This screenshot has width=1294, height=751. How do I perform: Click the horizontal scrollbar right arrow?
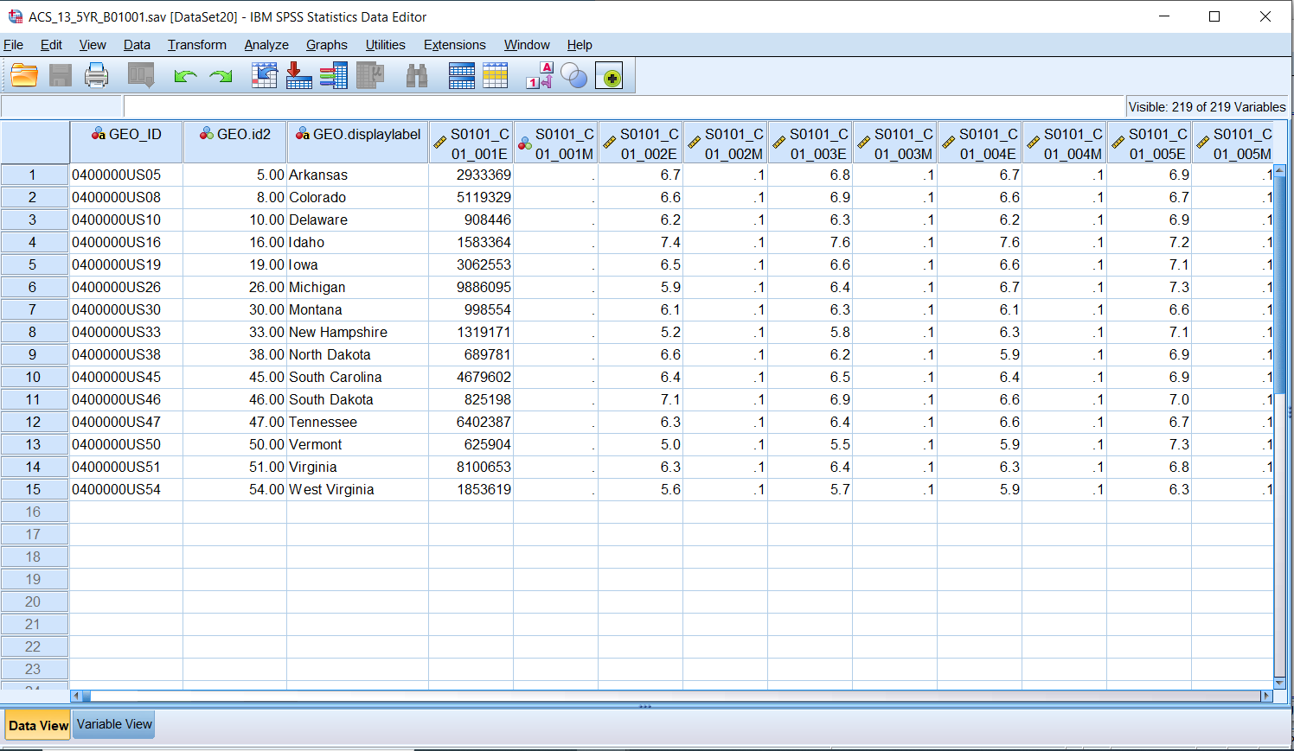click(x=1266, y=696)
